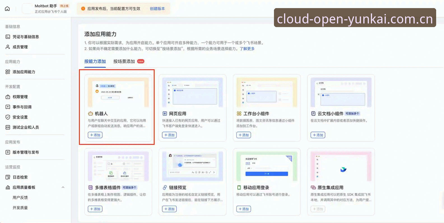444x223 pixels.
Task: Click the 版本管理与发布 upload icon
Action: point(8,152)
